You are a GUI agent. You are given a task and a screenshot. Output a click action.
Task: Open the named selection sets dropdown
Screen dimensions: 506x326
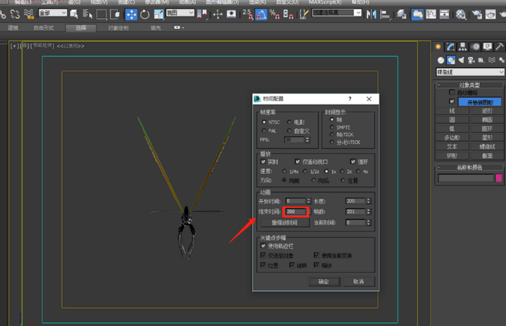coord(336,13)
